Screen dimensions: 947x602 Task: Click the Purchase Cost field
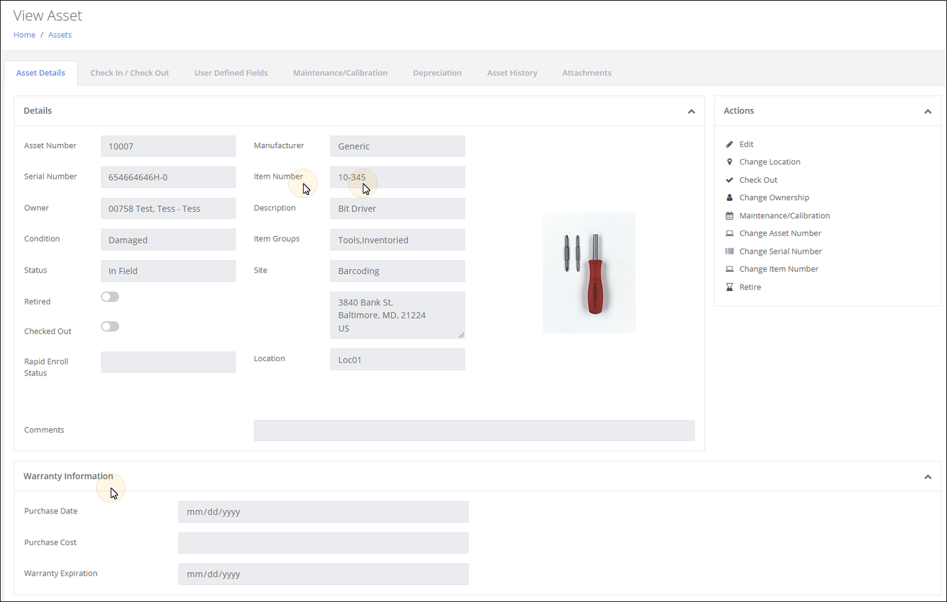pyautogui.click(x=323, y=543)
